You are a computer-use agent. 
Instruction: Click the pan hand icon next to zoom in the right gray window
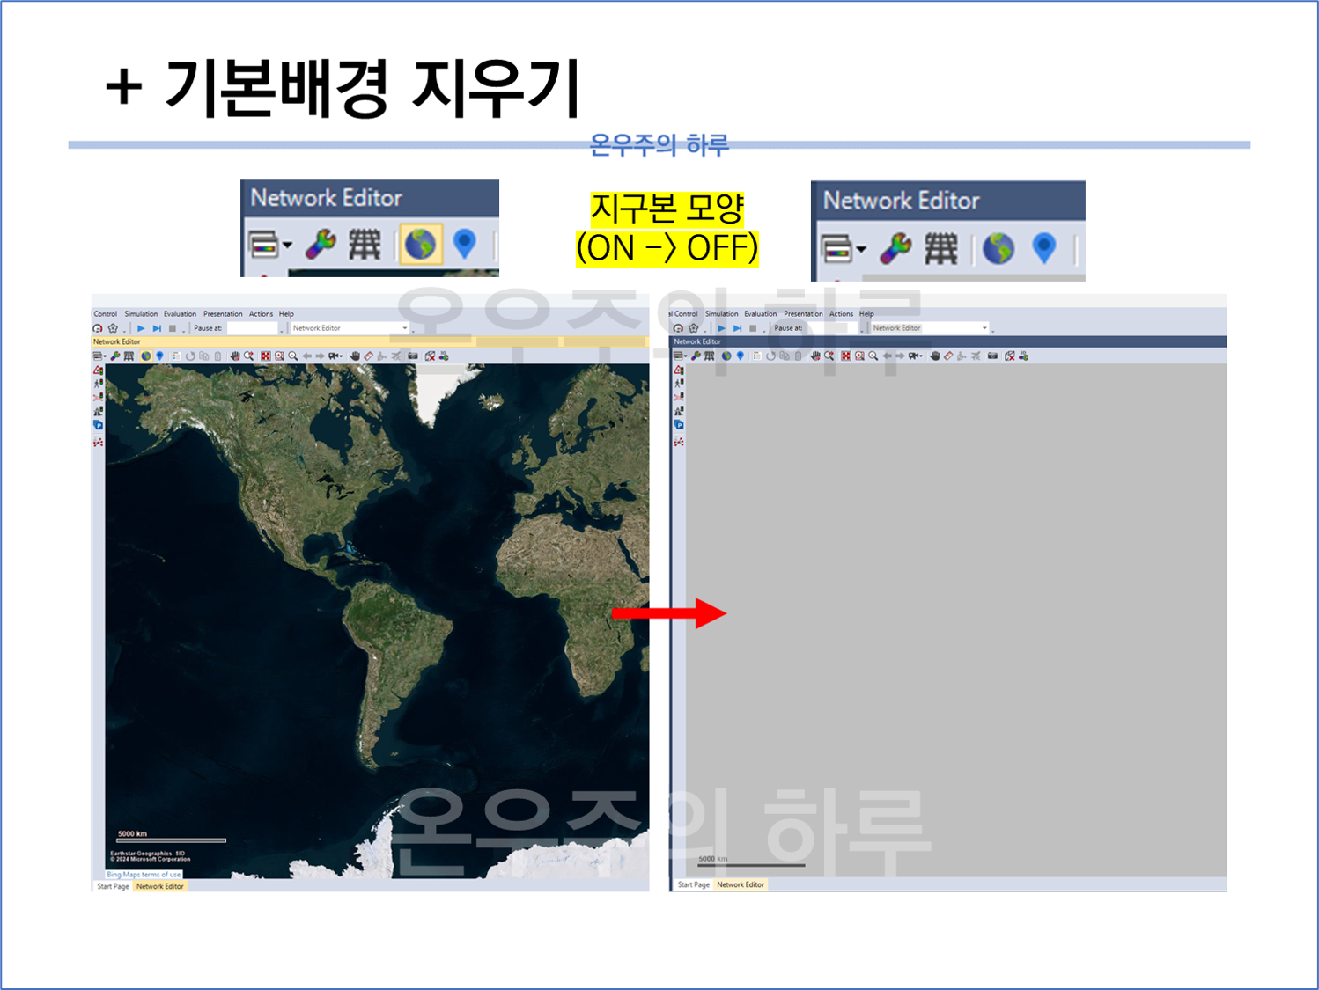point(815,356)
